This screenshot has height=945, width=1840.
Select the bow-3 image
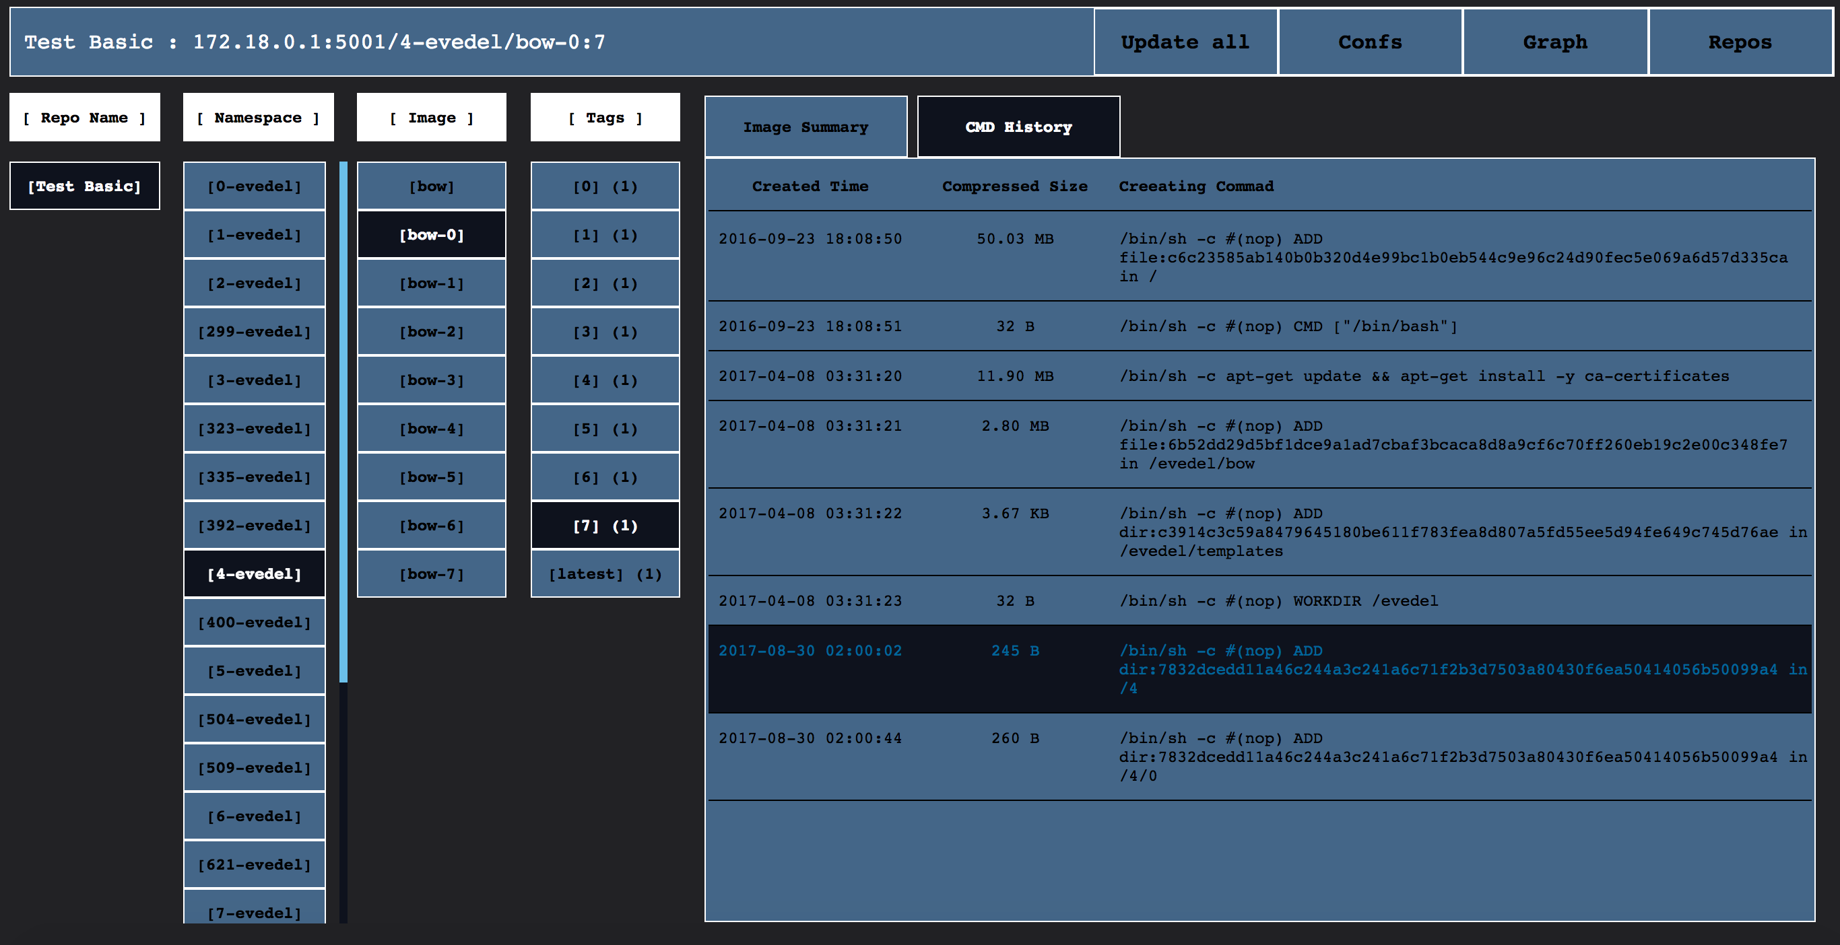click(432, 380)
